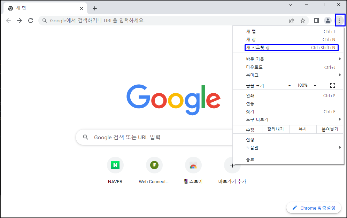The width and height of the screenshot is (347, 218).
Task: Click the search magnifier in Google box
Action: [x=86, y=137]
